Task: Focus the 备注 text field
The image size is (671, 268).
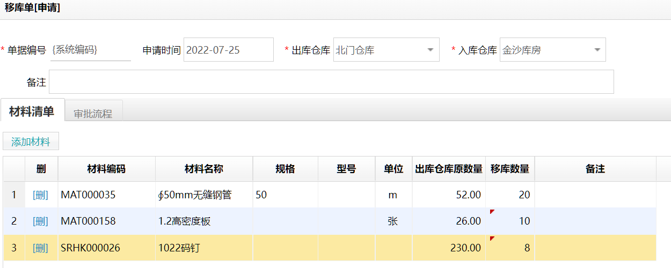Action: pos(331,82)
